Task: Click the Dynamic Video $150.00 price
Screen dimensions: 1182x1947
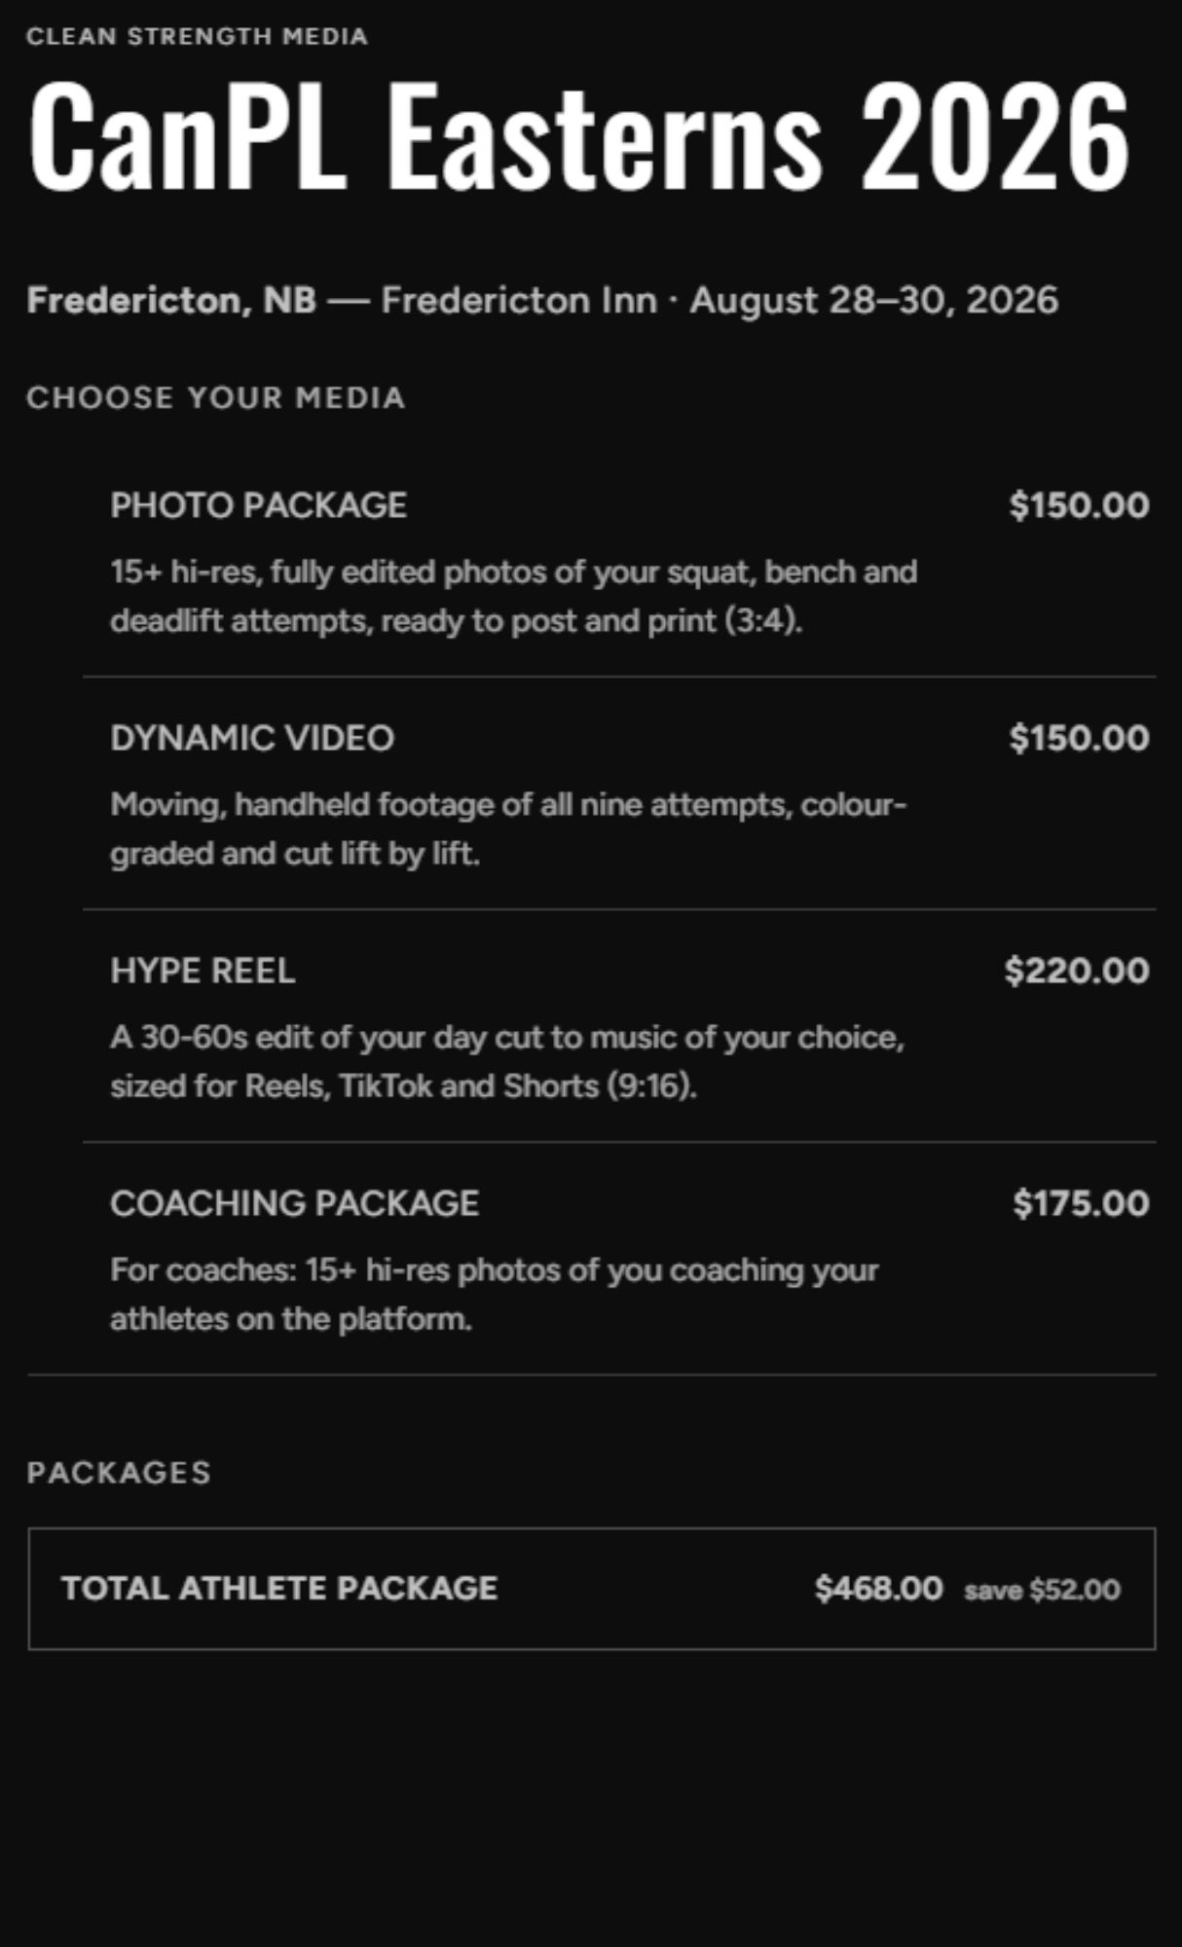Action: 1079,738
